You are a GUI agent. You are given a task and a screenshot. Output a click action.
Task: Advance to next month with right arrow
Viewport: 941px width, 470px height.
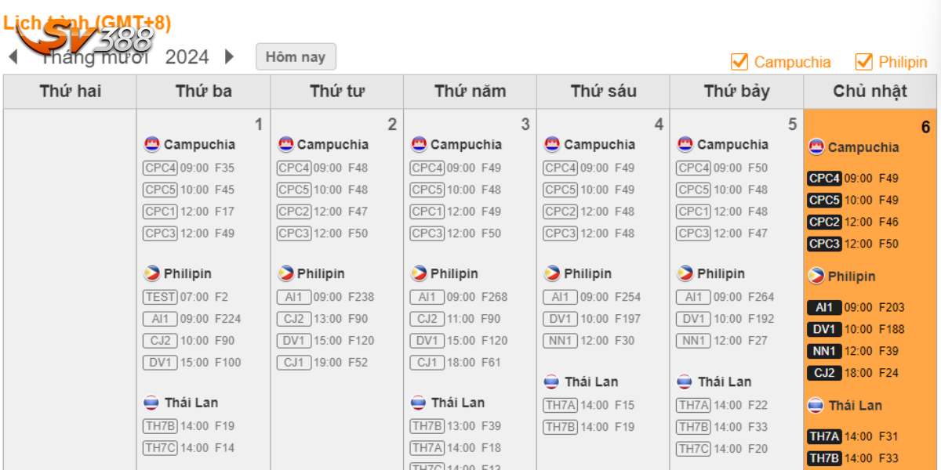click(x=229, y=56)
